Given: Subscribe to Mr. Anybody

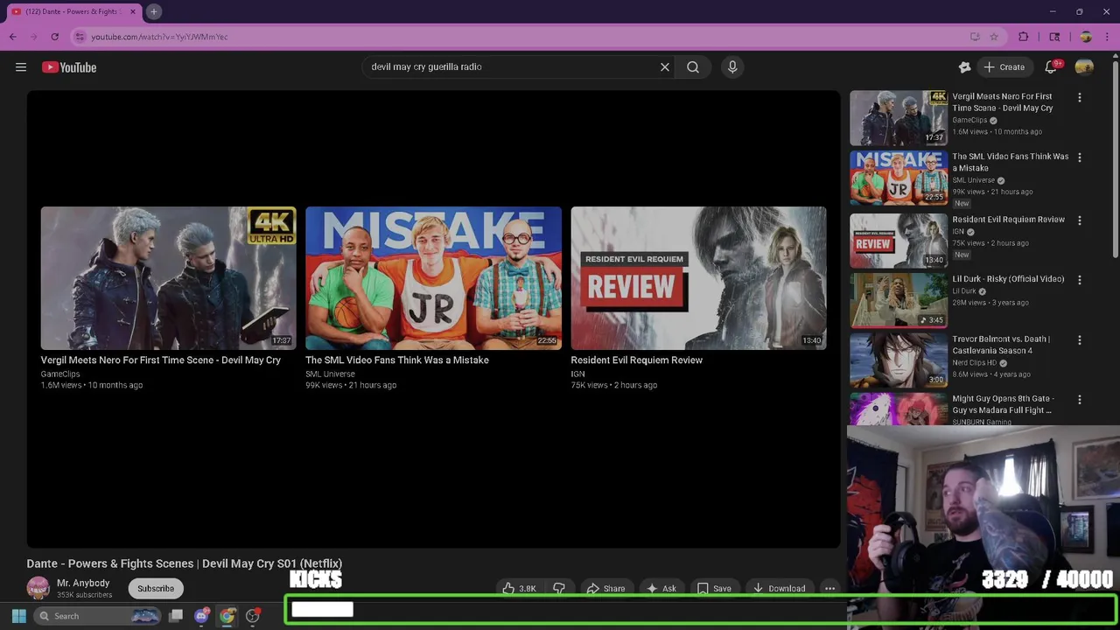Looking at the screenshot, I should point(156,588).
